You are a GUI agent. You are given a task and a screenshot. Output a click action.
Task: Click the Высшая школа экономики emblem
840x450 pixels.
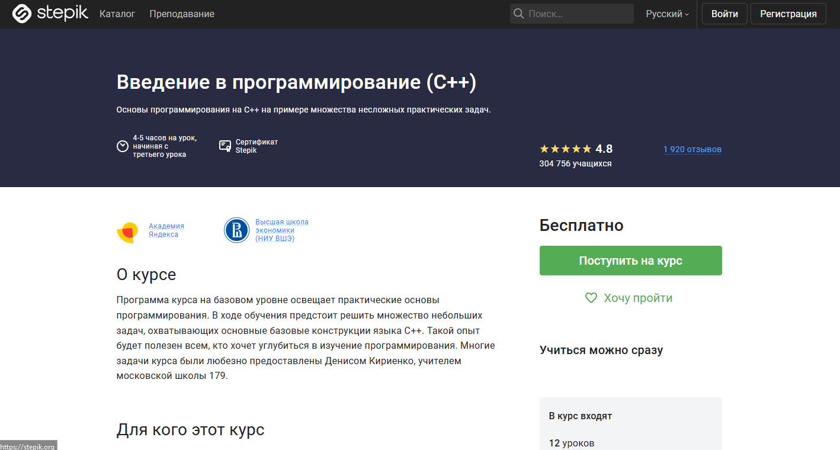point(236,230)
